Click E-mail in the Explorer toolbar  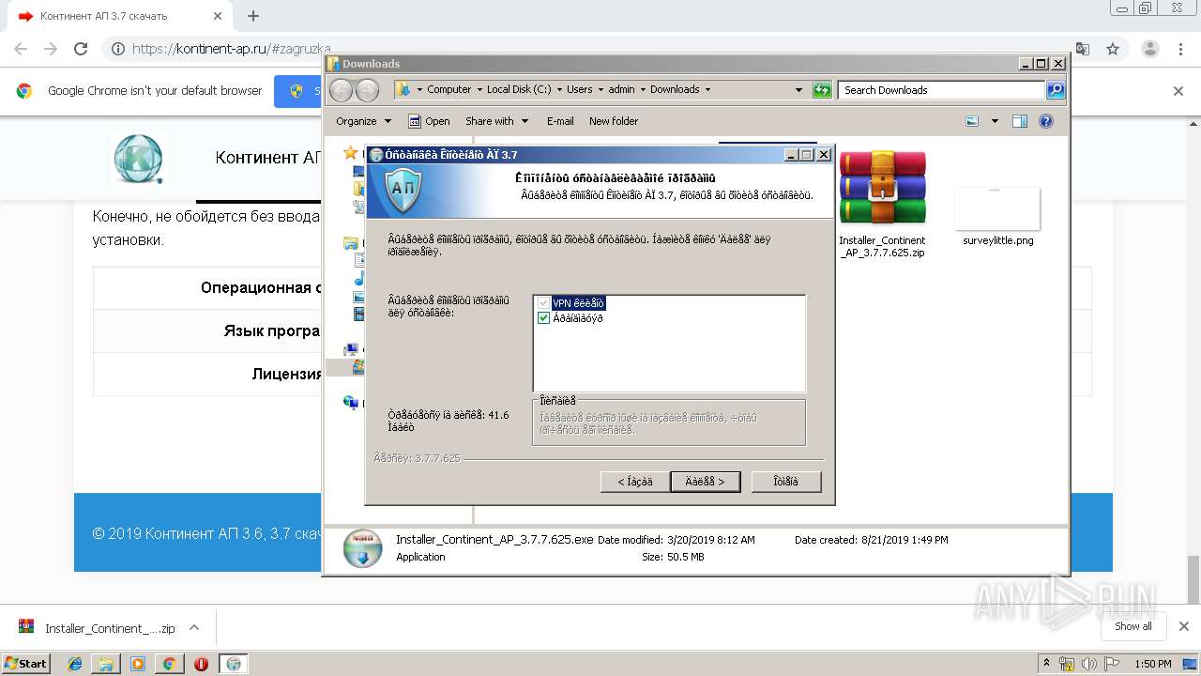(560, 121)
